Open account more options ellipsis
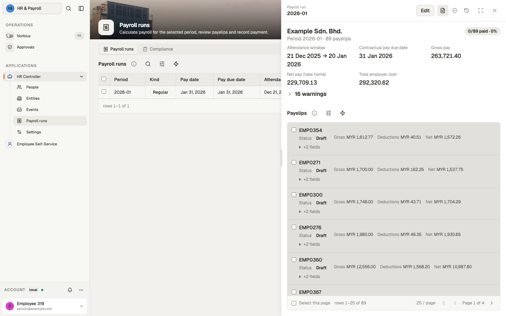The height and width of the screenshot is (316, 506). [81, 290]
